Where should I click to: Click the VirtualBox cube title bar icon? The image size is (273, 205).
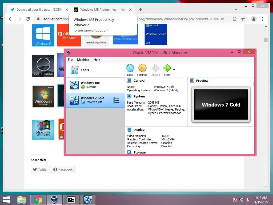[68, 53]
